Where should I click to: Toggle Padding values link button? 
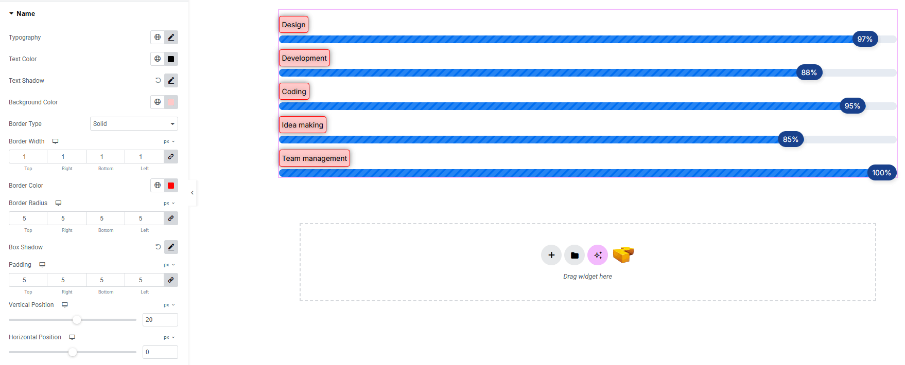[x=171, y=280]
